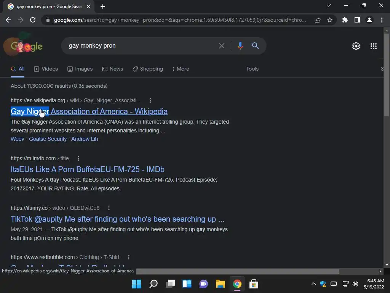The image size is (390, 293).
Task: Open Chrome tab search dropdown
Action: (329, 5)
